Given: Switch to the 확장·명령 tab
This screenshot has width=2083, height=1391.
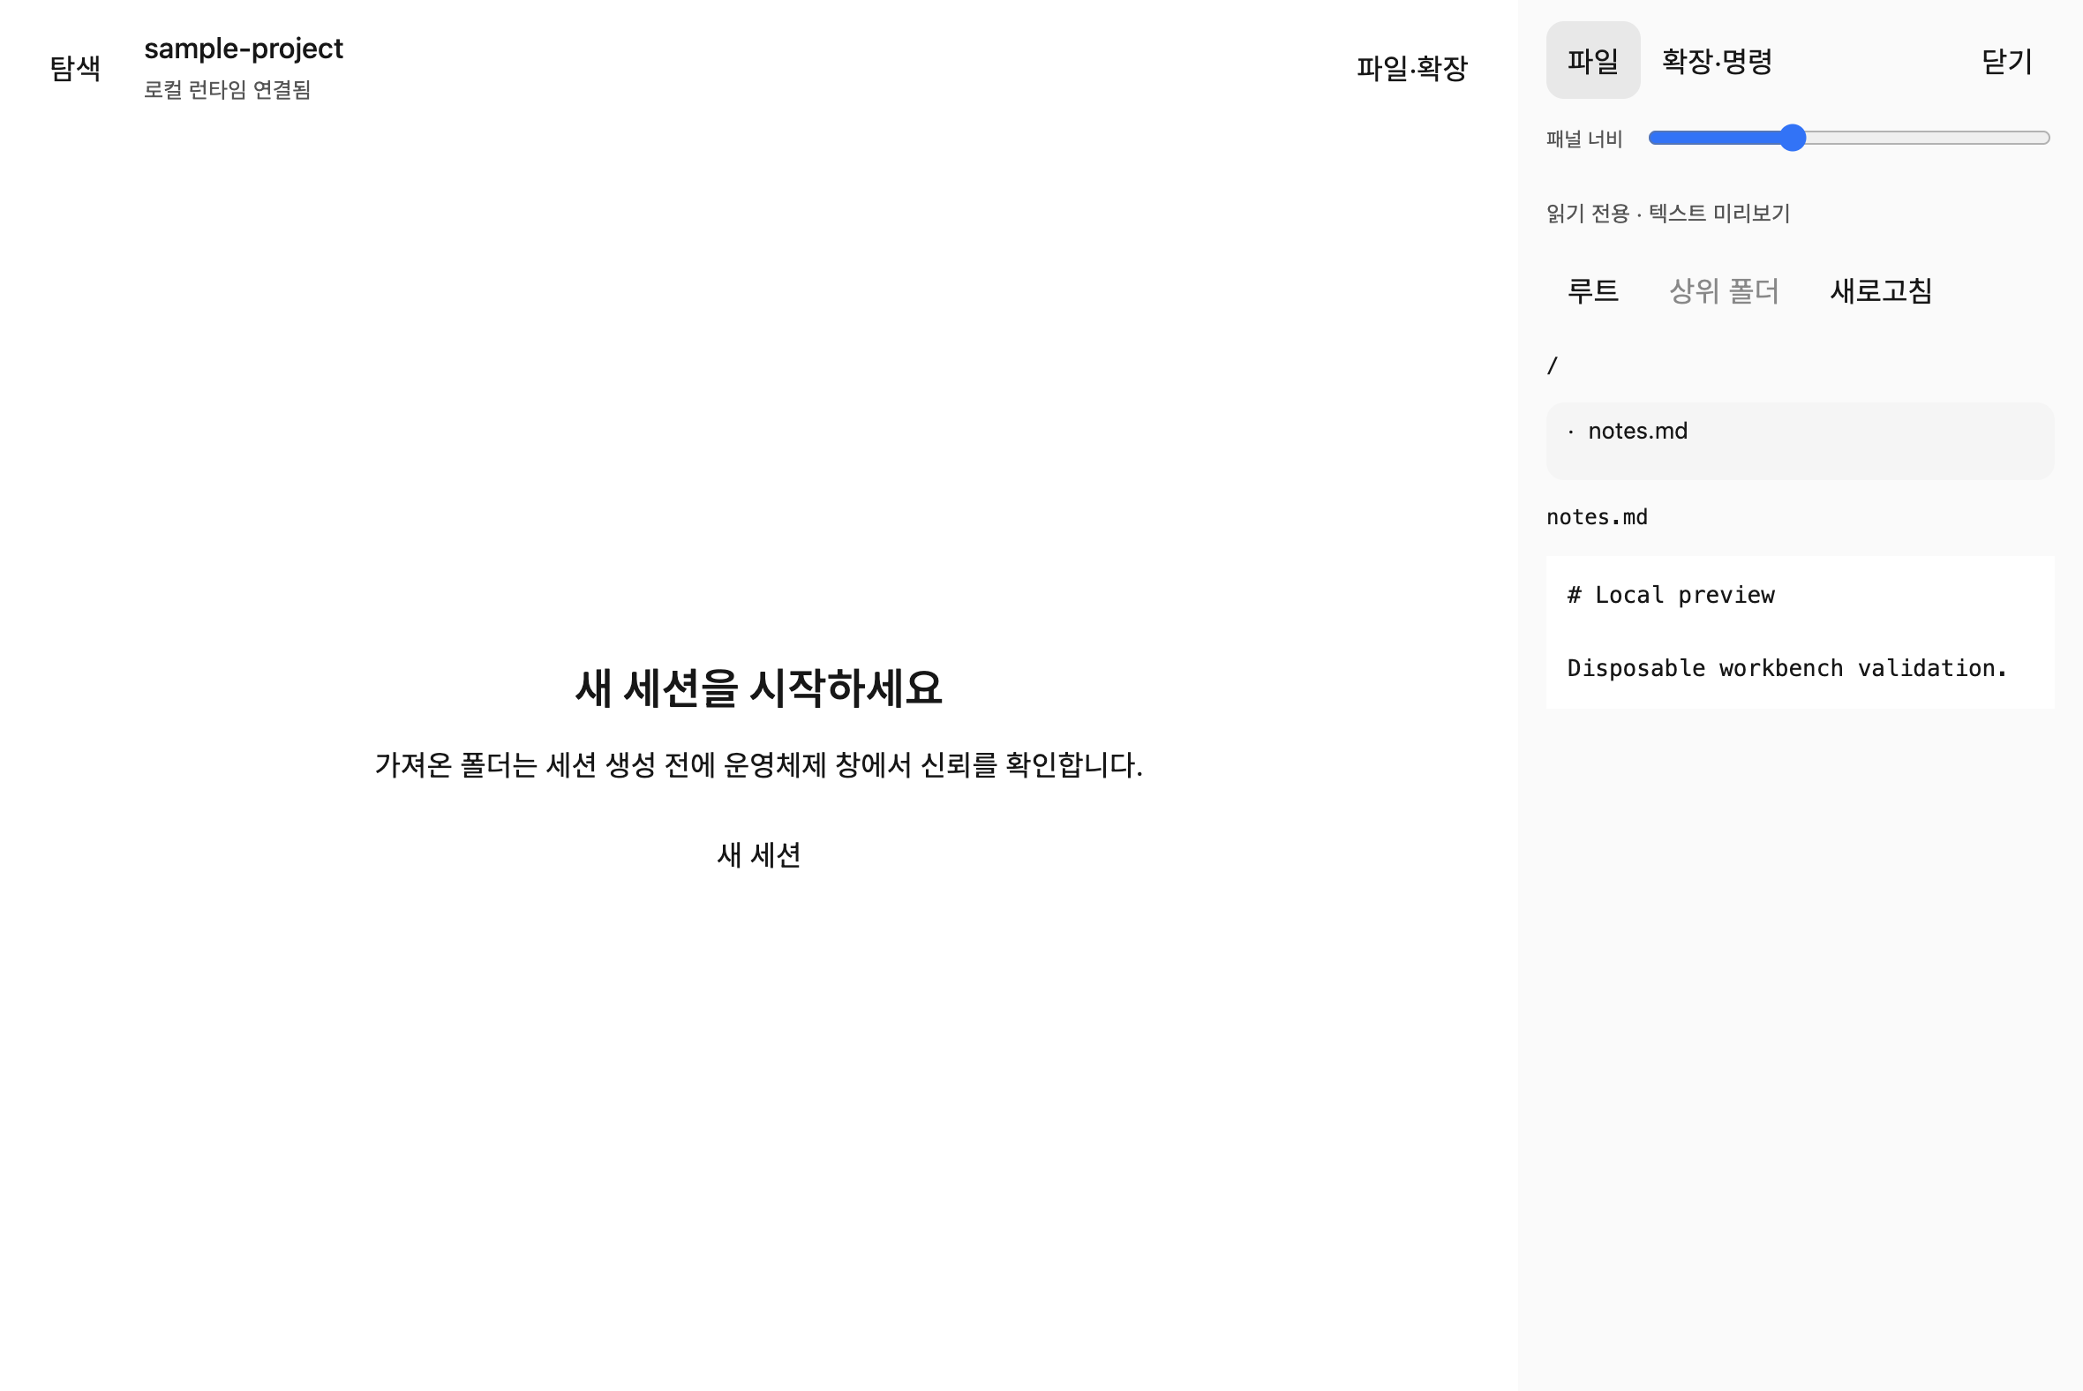Looking at the screenshot, I should click(x=1717, y=60).
